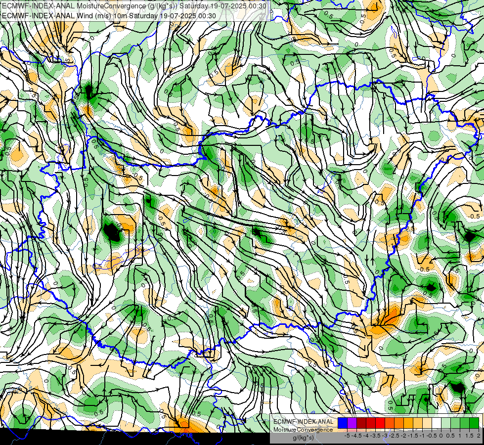Select the blue swatch in the legend
Viewport: 484px width, 445px height.
[x=343, y=423]
